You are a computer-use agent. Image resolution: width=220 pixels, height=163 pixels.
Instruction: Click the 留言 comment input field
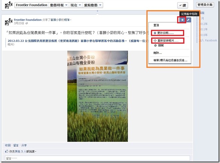click(x=98, y=158)
